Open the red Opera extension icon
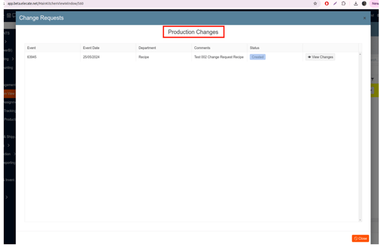The image size is (380, 248). [x=326, y=3]
